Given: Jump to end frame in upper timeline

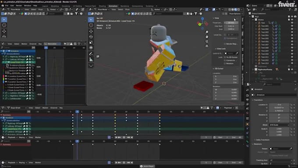Looking at the screenshot, I should (132, 137).
